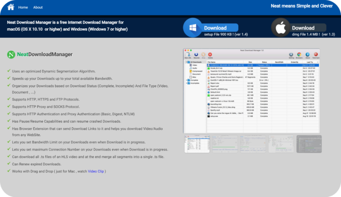Screen dimensions: 341x197
Task: Select the fourth preview thumbnail
Action: (281, 144)
